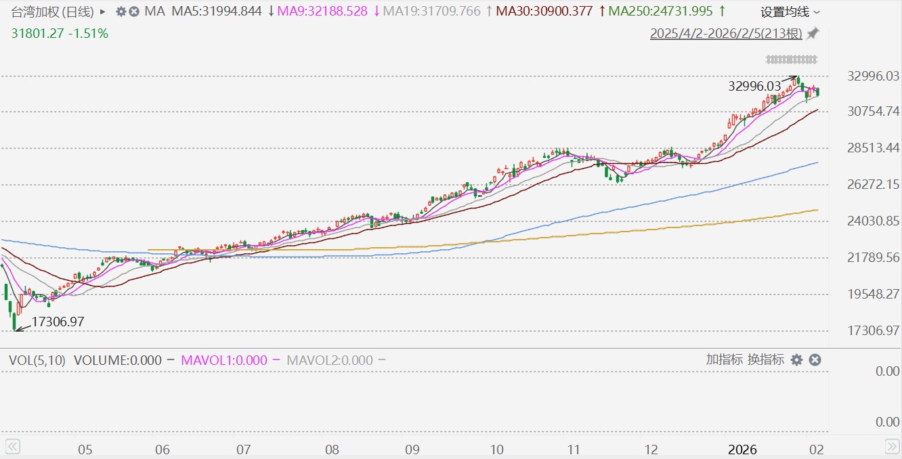The width and height of the screenshot is (902, 459).
Task: Click 换指标 to switch indicator
Action: pos(766,359)
